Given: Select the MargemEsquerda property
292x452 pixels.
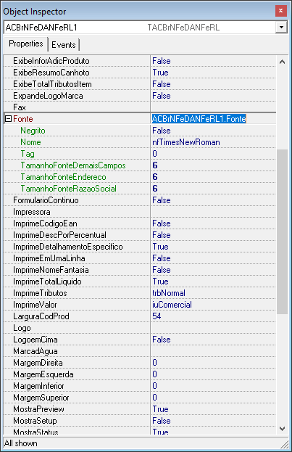Looking at the screenshot, I should pyautogui.click(x=43, y=374).
